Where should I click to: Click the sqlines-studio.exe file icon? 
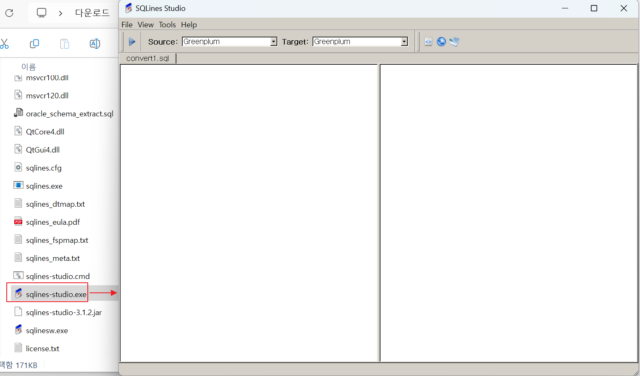[x=18, y=294]
